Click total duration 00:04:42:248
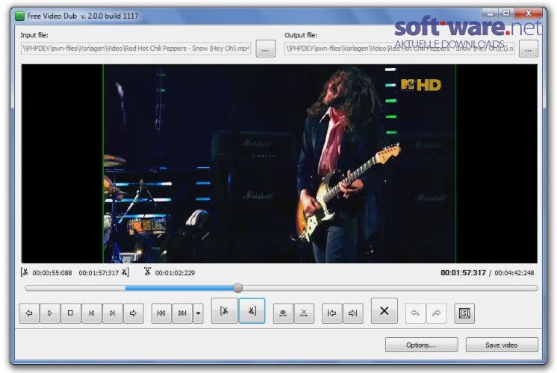 [x=514, y=273]
